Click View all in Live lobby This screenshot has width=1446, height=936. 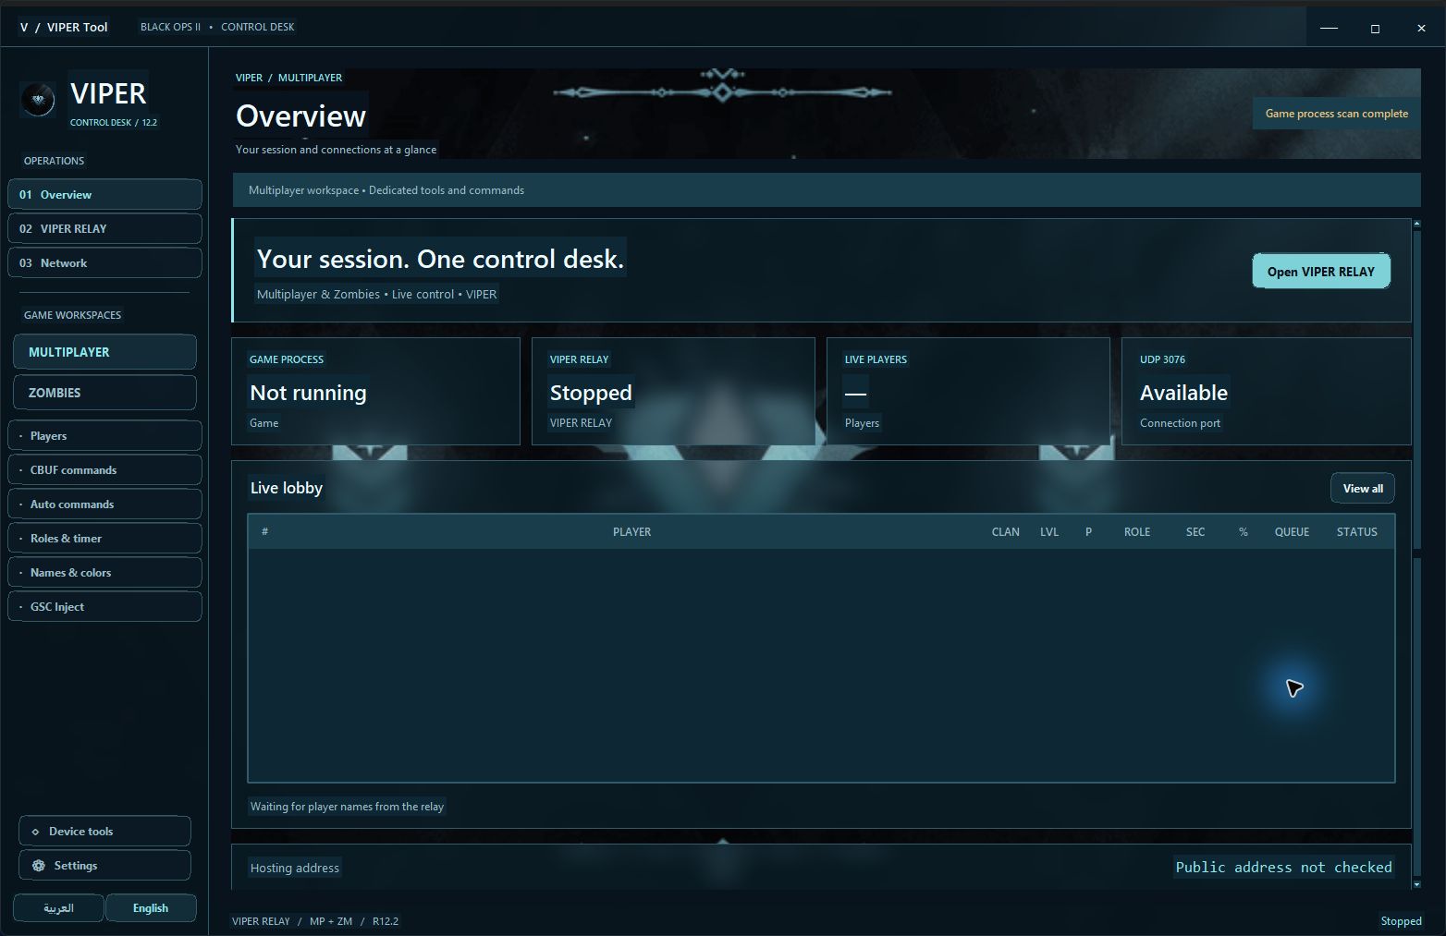coord(1363,489)
